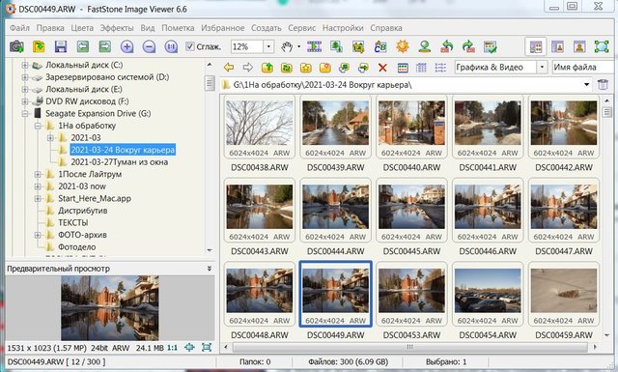
Task: Expand the 2021-03 folder node
Action: pyautogui.click(x=50, y=137)
